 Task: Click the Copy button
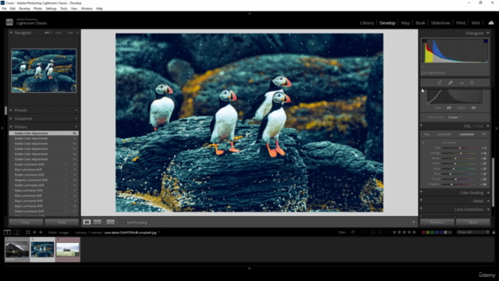click(26, 222)
